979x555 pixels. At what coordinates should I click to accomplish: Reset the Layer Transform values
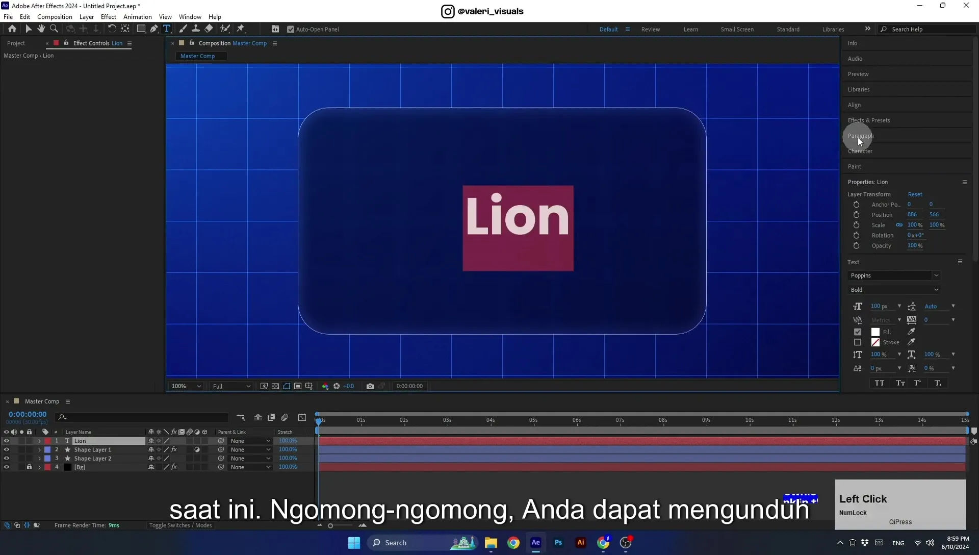click(915, 194)
